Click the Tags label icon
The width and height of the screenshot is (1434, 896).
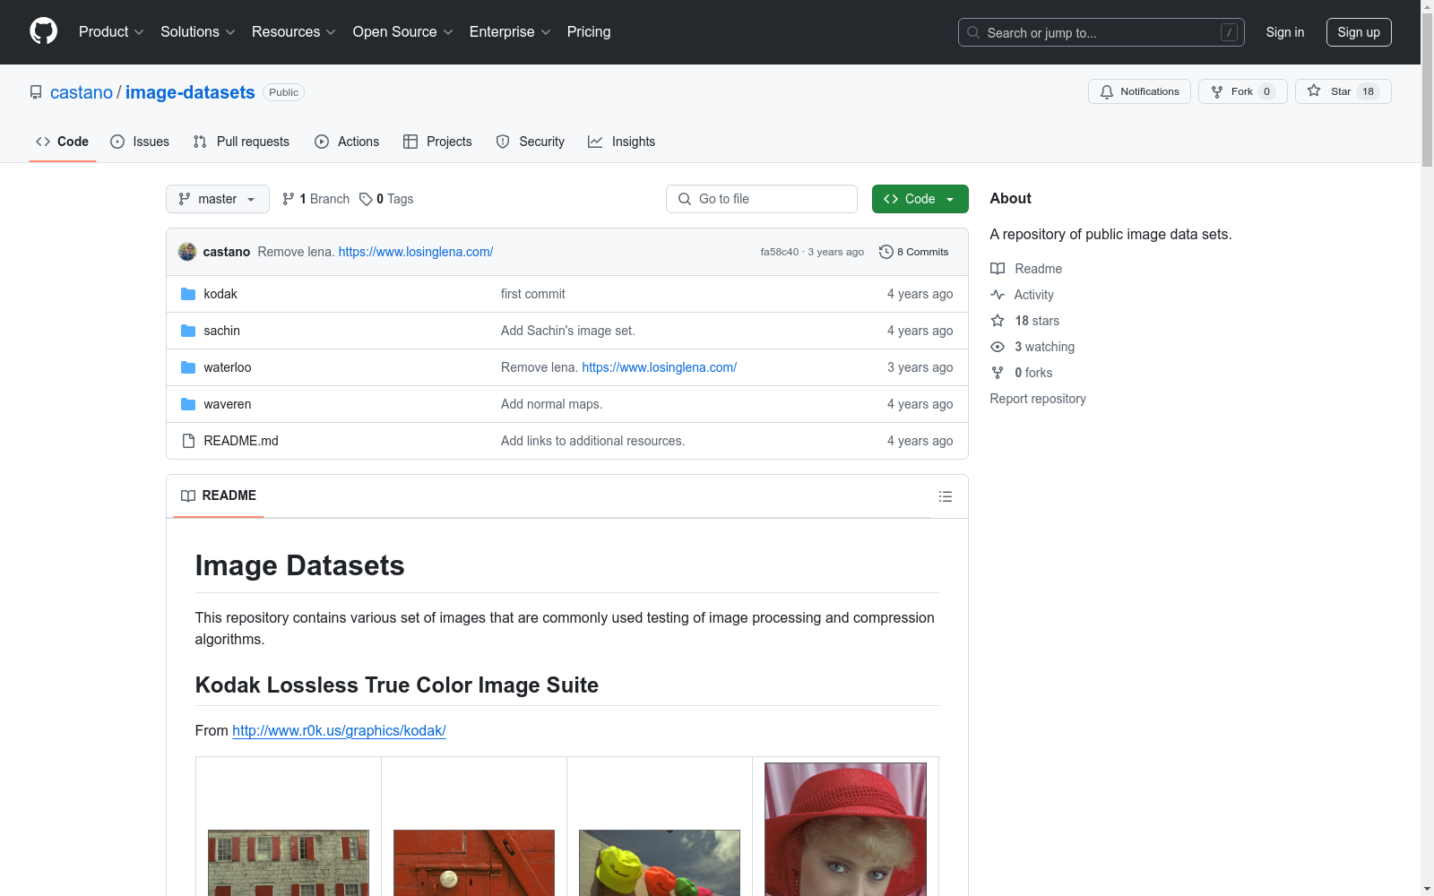click(366, 199)
